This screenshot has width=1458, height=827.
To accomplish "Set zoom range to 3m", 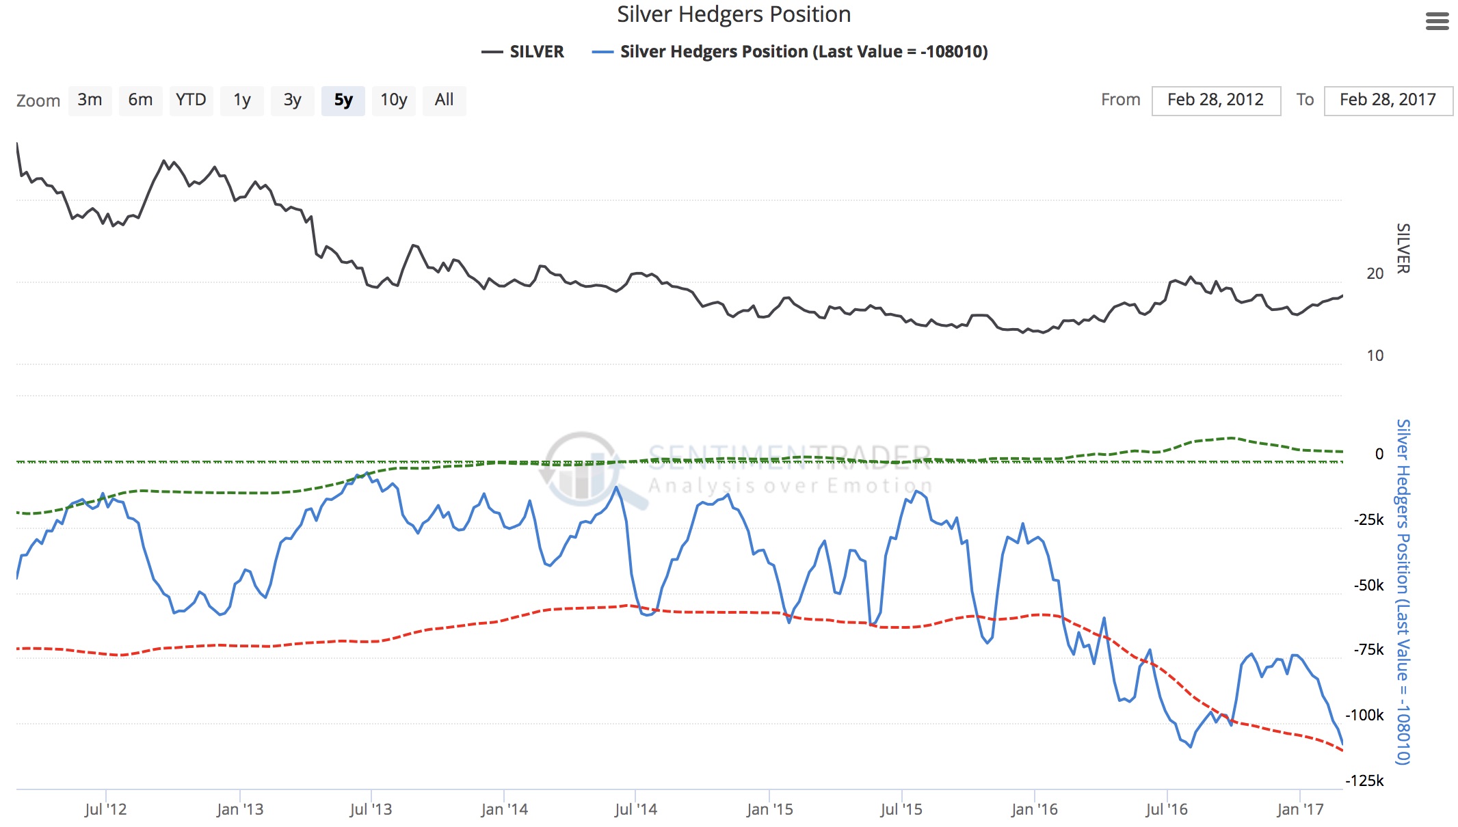I will tap(90, 100).
